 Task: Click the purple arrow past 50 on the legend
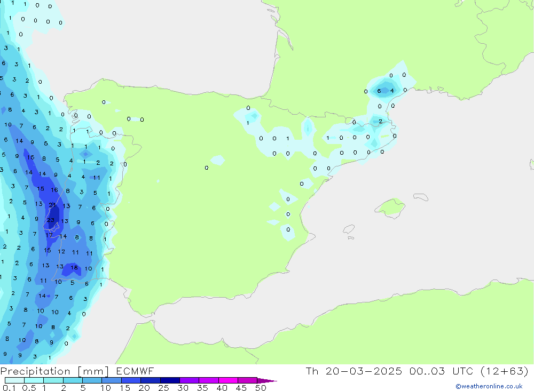[x=267, y=380]
